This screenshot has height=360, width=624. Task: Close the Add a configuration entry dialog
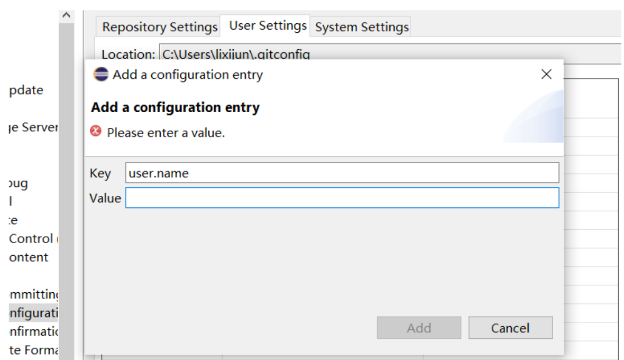coord(546,75)
